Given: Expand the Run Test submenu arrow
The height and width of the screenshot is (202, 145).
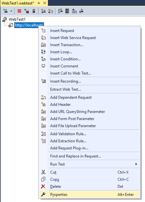Looking at the screenshot, I should click(136, 164).
